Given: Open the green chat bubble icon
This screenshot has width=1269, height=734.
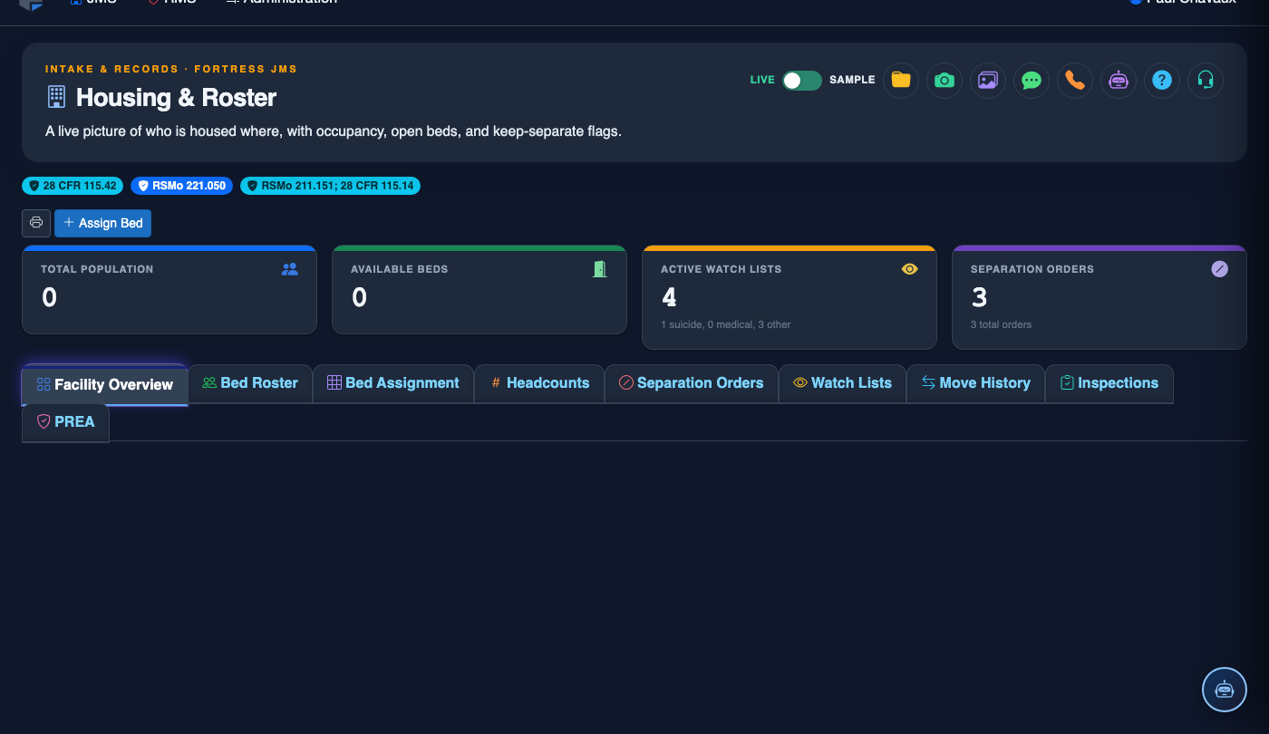Looking at the screenshot, I should click(x=1031, y=80).
